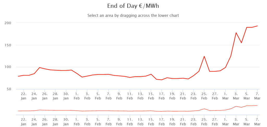The width and height of the screenshot is (267, 127).
Task: Click the 4. Mar dip on main chart
Action: (x=241, y=43)
